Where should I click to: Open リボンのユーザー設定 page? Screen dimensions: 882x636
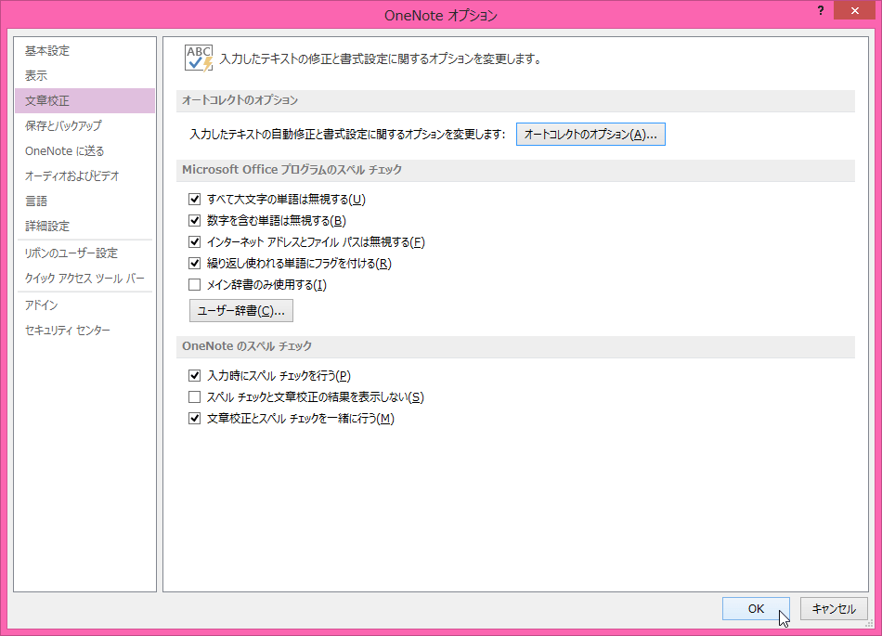(84, 253)
